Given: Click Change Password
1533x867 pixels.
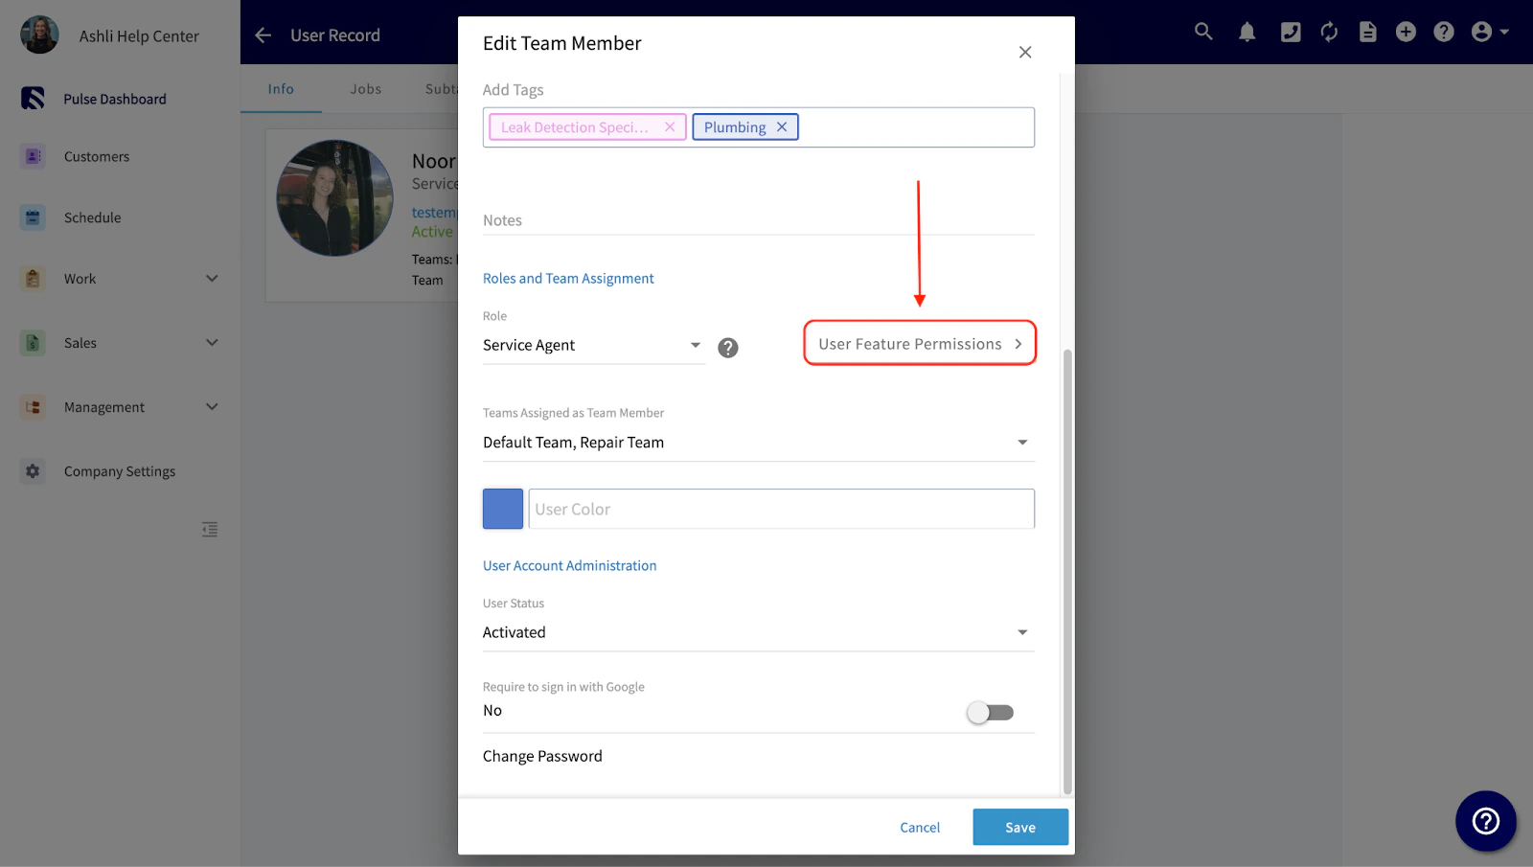Looking at the screenshot, I should click(x=542, y=756).
